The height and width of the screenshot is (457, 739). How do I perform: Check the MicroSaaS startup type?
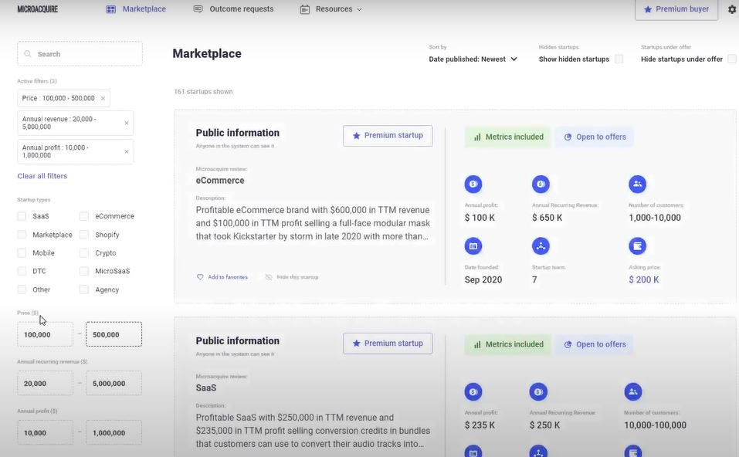(x=84, y=271)
